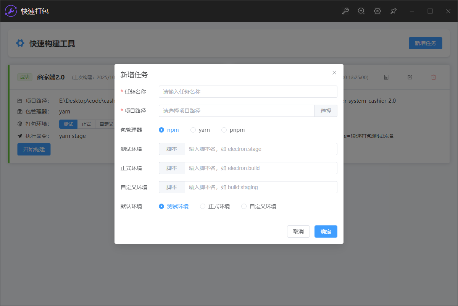Image resolution: width=458 pixels, height=306 pixels.
Task: Click the wrench icon in title bar
Action: click(345, 11)
